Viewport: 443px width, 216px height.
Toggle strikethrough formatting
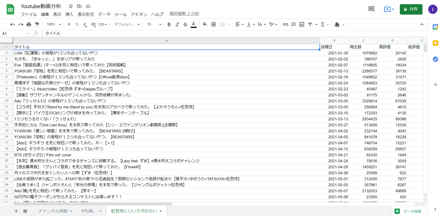pos(185,25)
